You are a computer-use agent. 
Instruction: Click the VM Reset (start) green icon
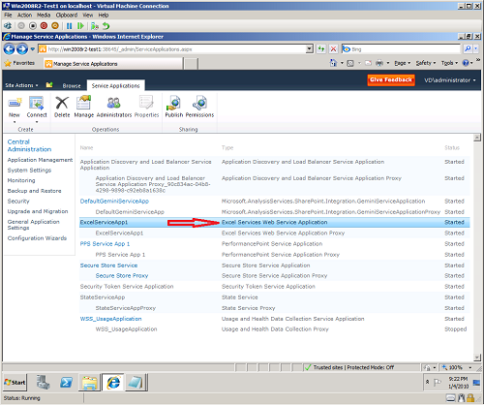(x=80, y=26)
